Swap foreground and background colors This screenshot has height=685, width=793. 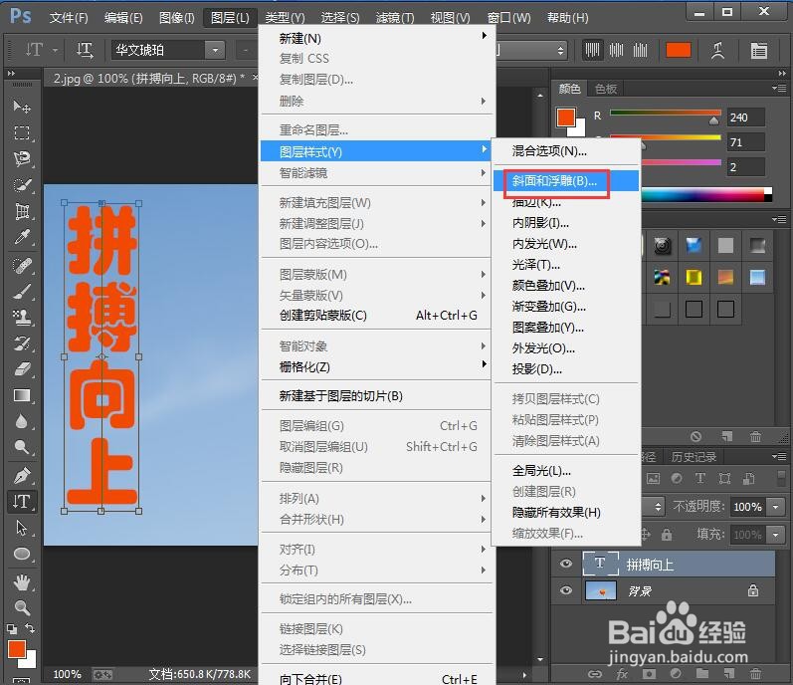(x=30, y=628)
